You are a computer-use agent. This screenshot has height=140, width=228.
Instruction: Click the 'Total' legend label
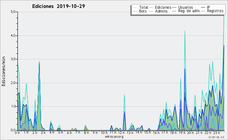(143, 7)
